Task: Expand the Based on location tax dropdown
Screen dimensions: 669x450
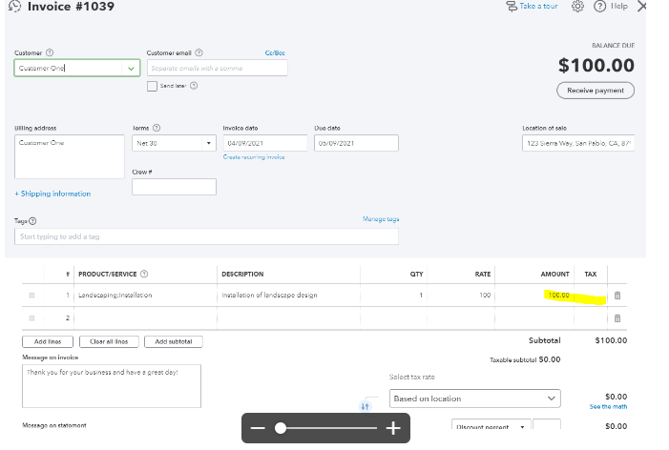Action: point(551,399)
